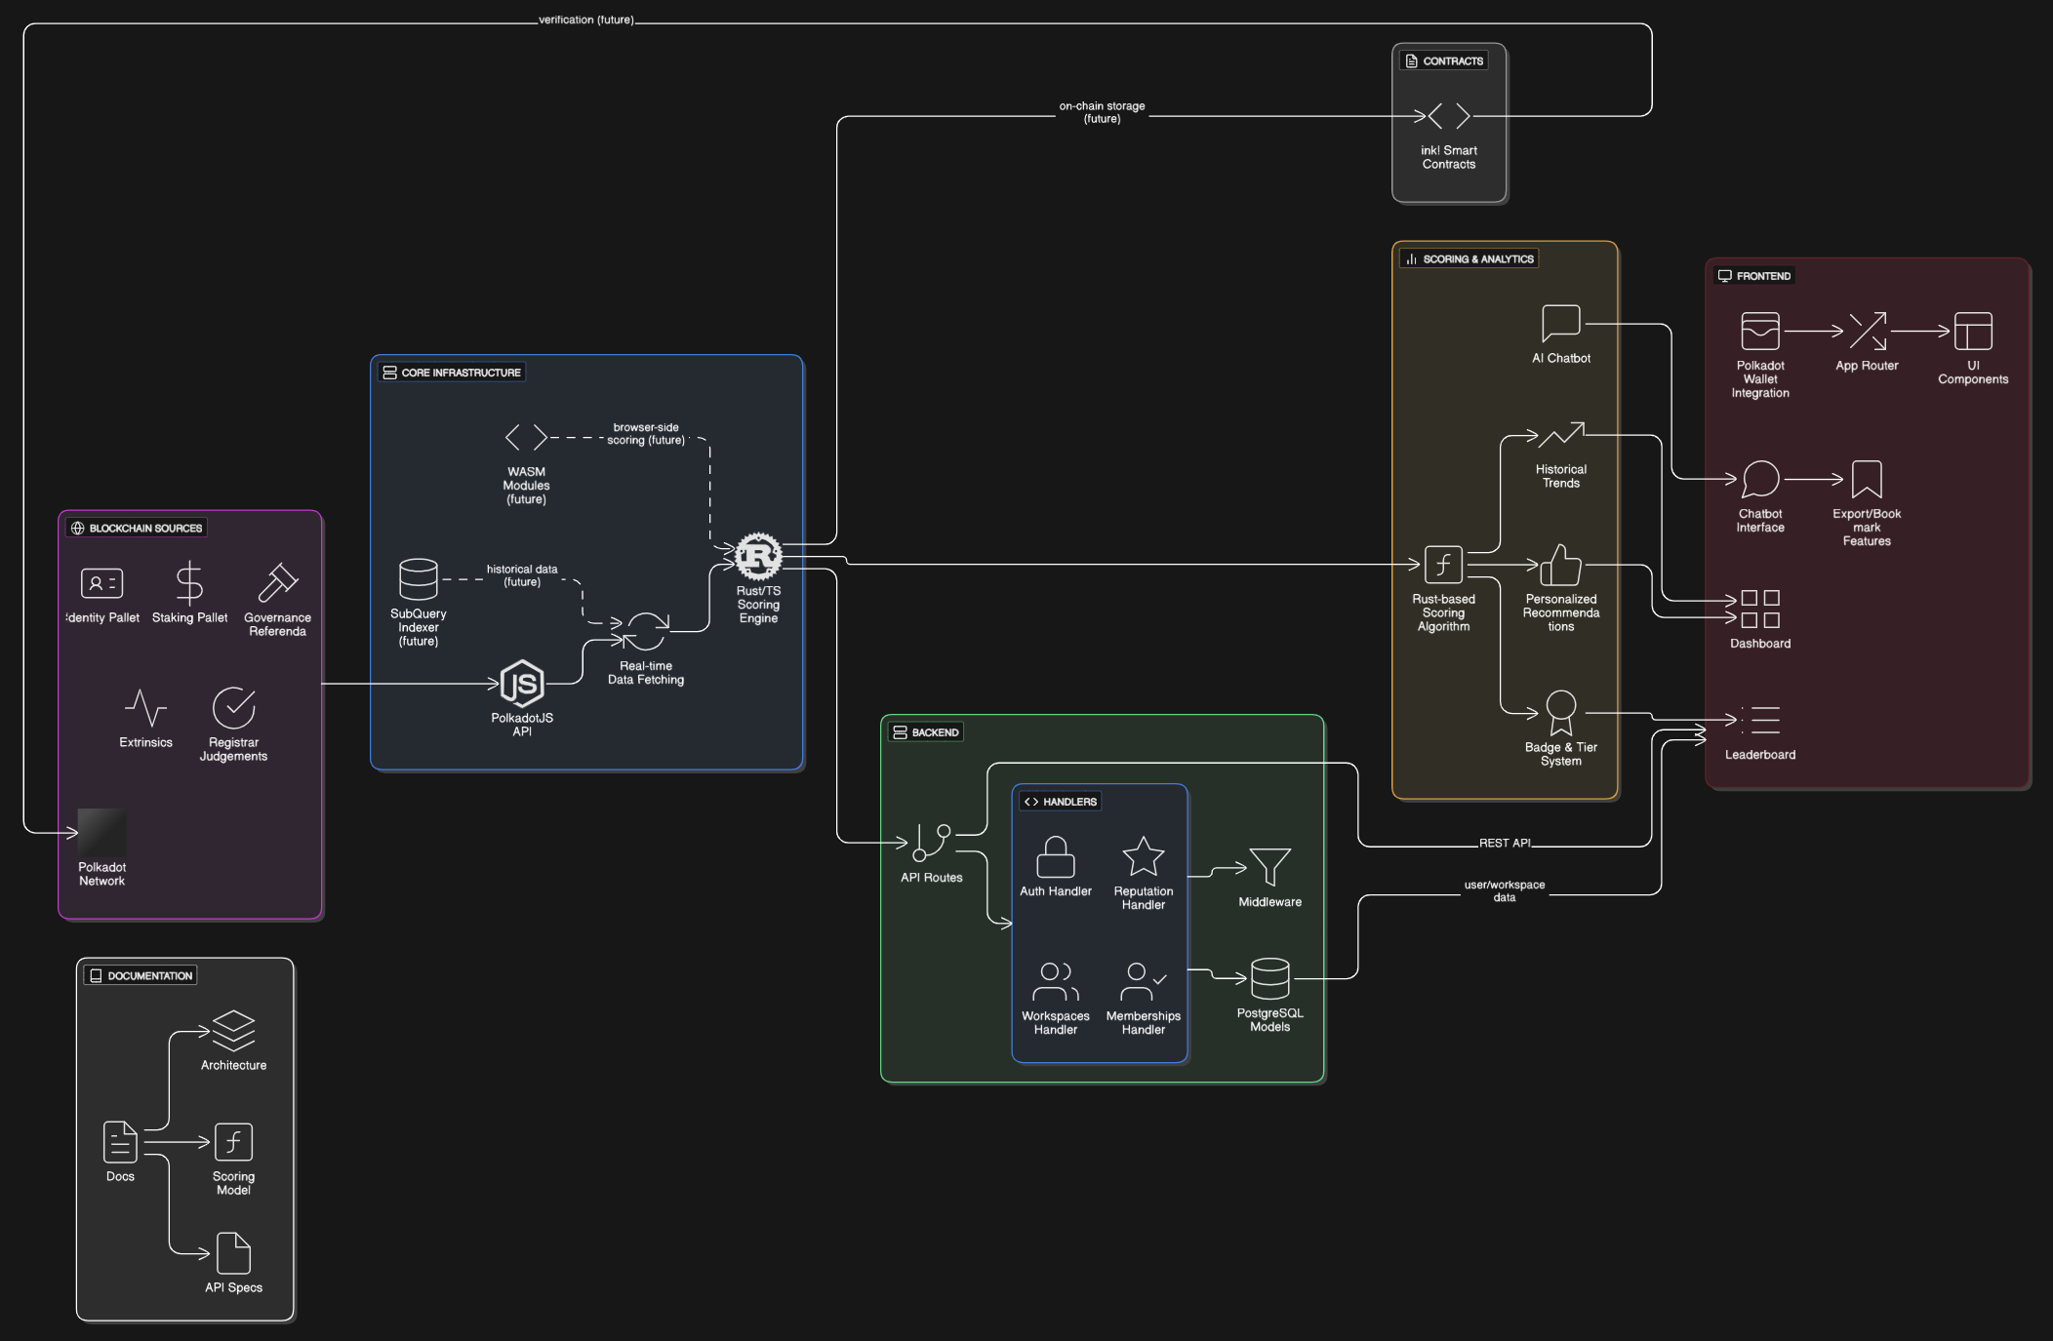
Task: Select the Leaderboard list icon
Action: click(x=1759, y=721)
